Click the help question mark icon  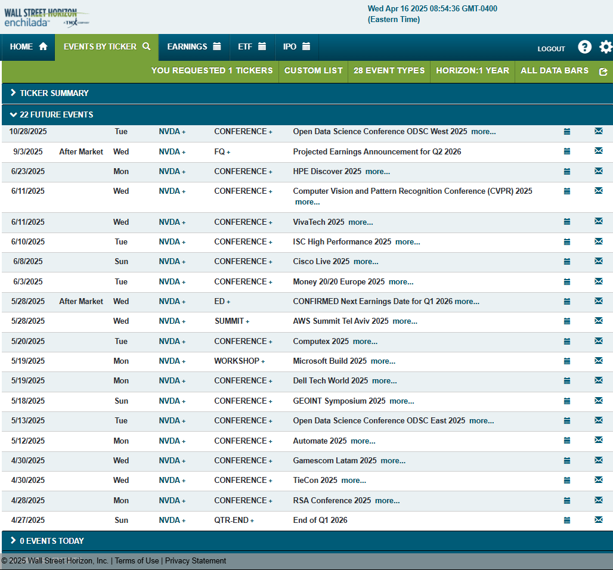(x=584, y=48)
